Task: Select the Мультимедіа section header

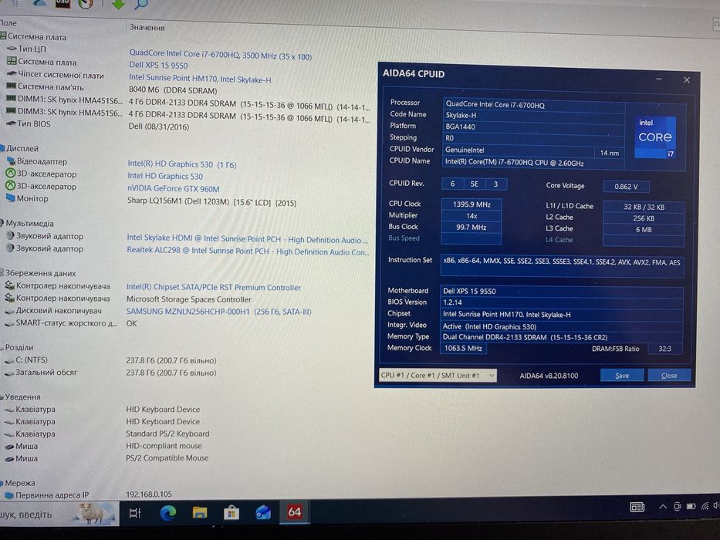Action: click(x=27, y=223)
